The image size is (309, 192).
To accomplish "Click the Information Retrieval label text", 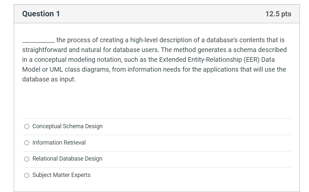I will pyautogui.click(x=59, y=143).
